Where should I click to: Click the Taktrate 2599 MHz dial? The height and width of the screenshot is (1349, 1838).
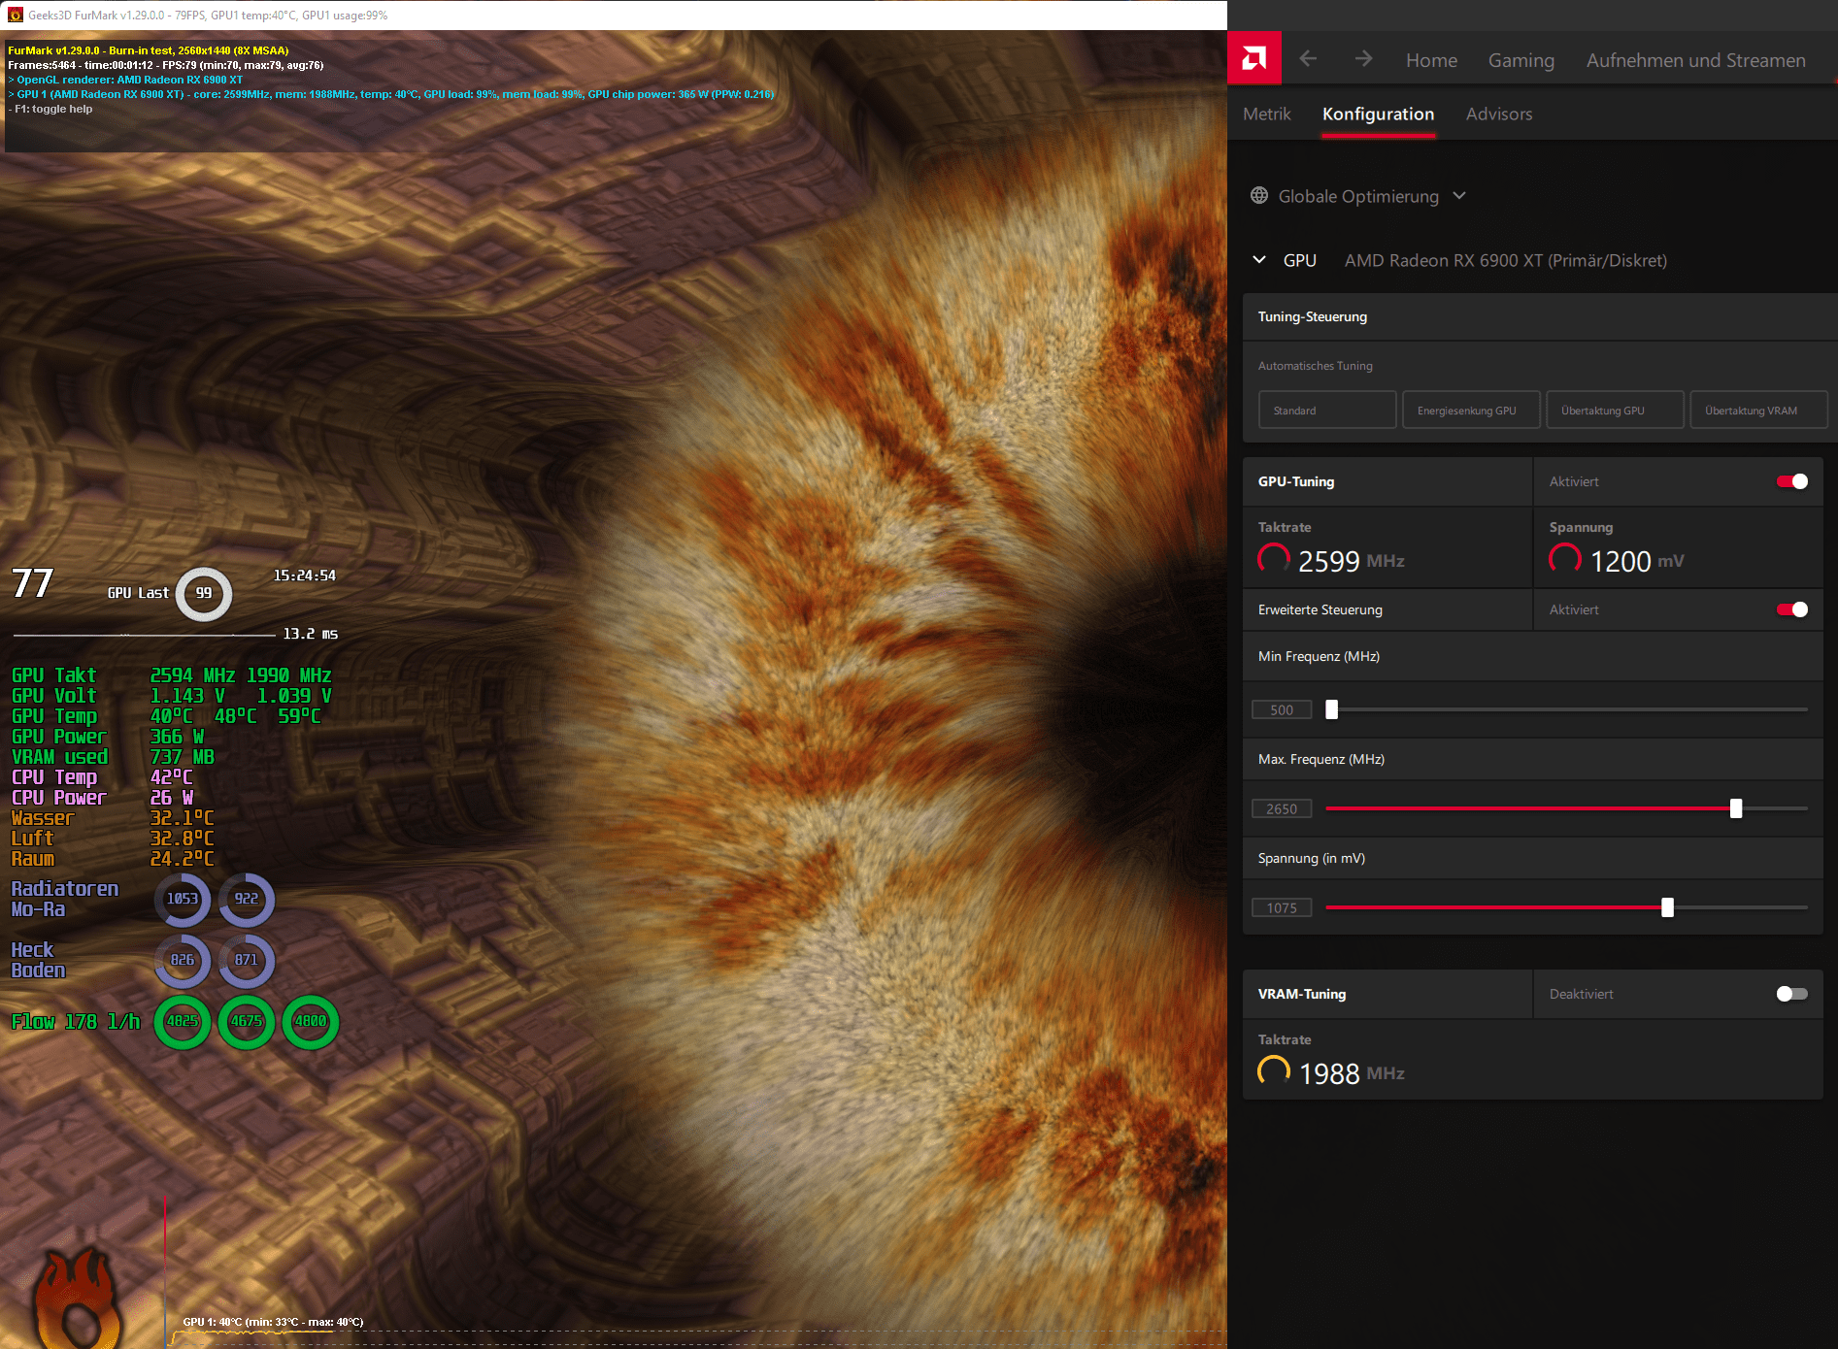(x=1274, y=559)
